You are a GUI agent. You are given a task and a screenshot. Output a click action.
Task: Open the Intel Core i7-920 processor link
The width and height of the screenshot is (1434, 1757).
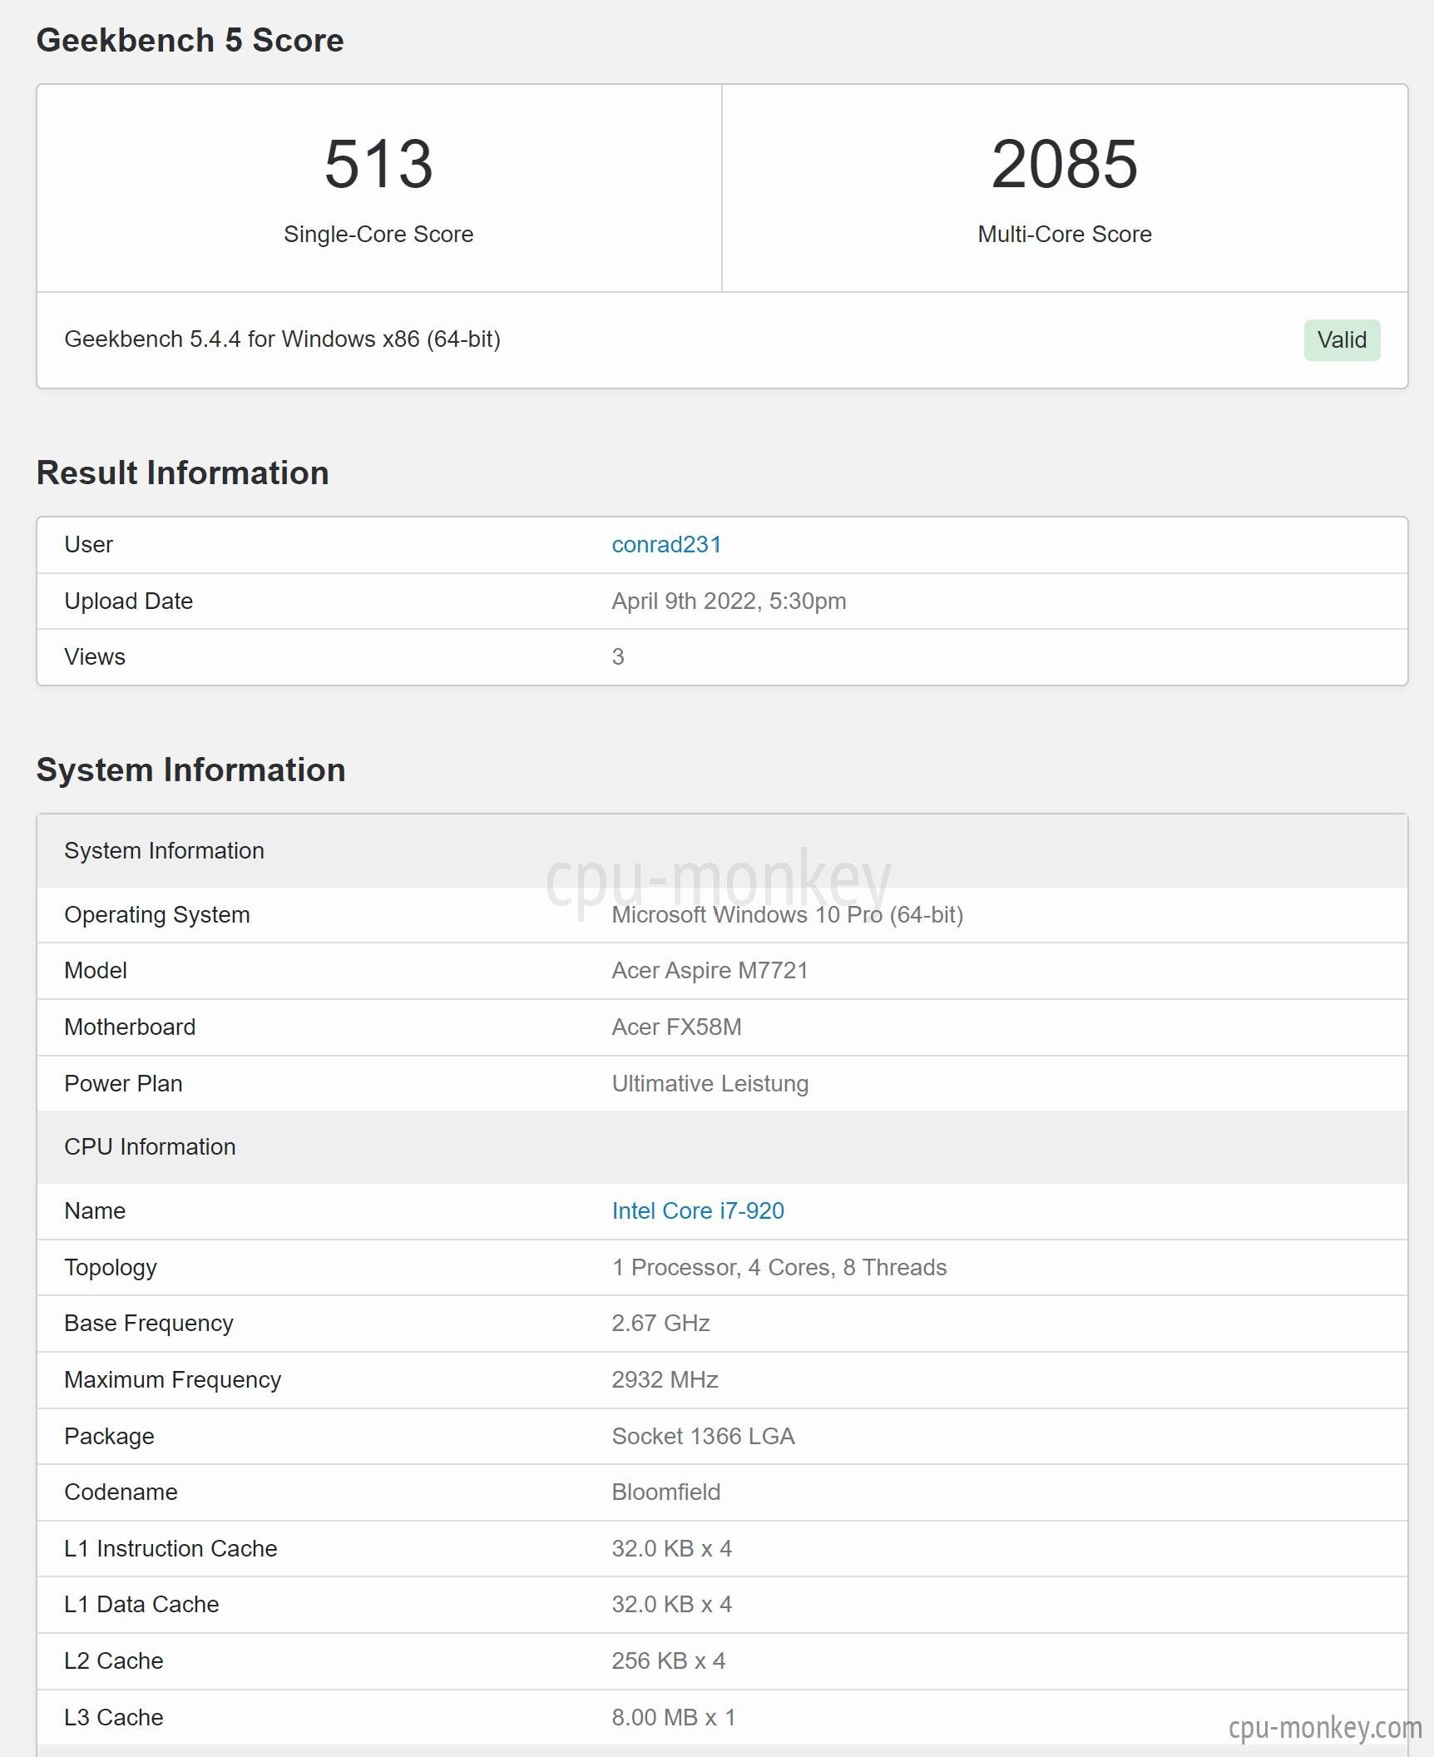(x=698, y=1210)
